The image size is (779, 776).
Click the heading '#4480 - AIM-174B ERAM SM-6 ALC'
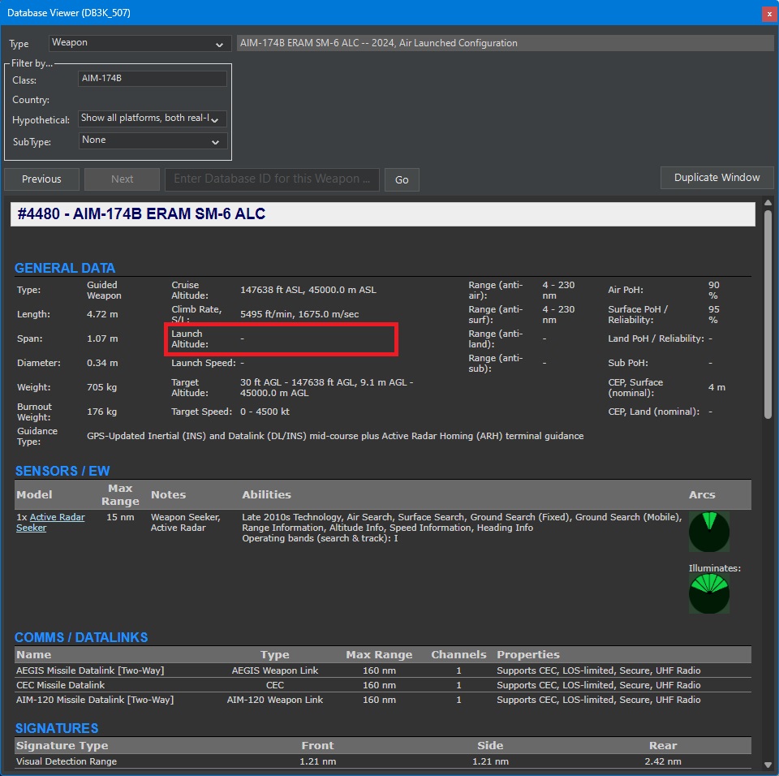(x=141, y=213)
